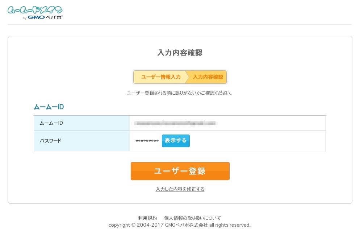The image size is (360, 235).
Task: Click the blurred ムームーID value
Action: pyautogui.click(x=176, y=123)
